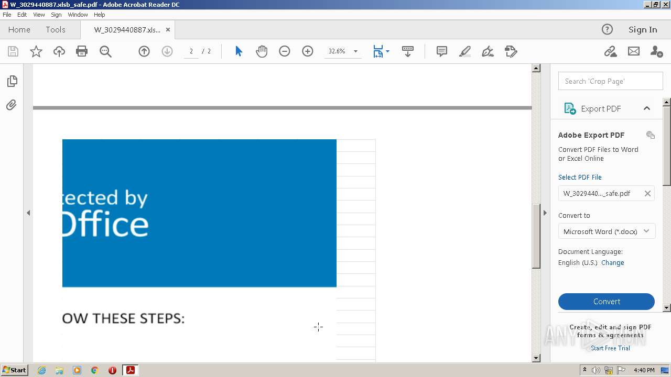Click the volume speaker tray icon
Screen dimensions: 671x377
(596, 370)
